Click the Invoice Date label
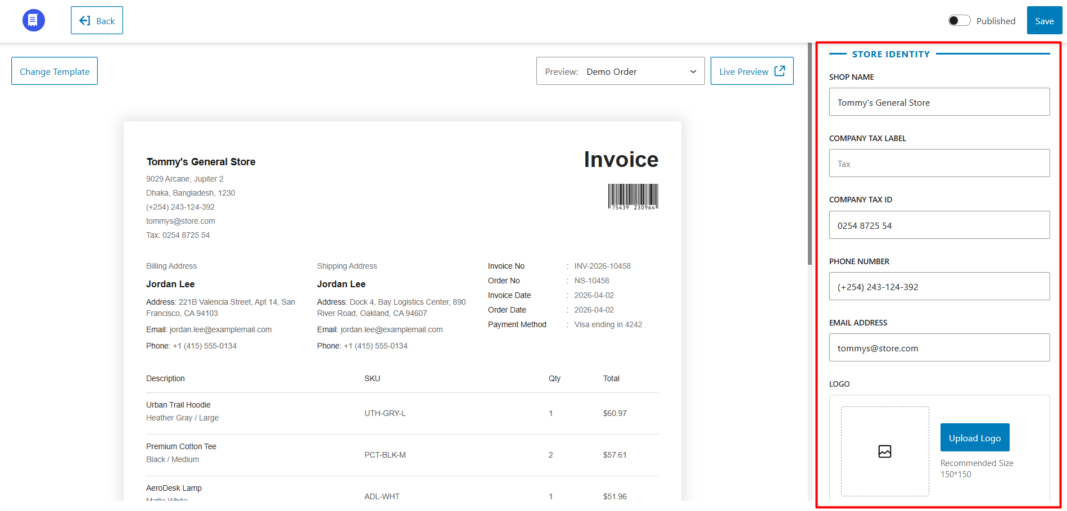Viewport: 1067px width, 511px height. tap(509, 295)
